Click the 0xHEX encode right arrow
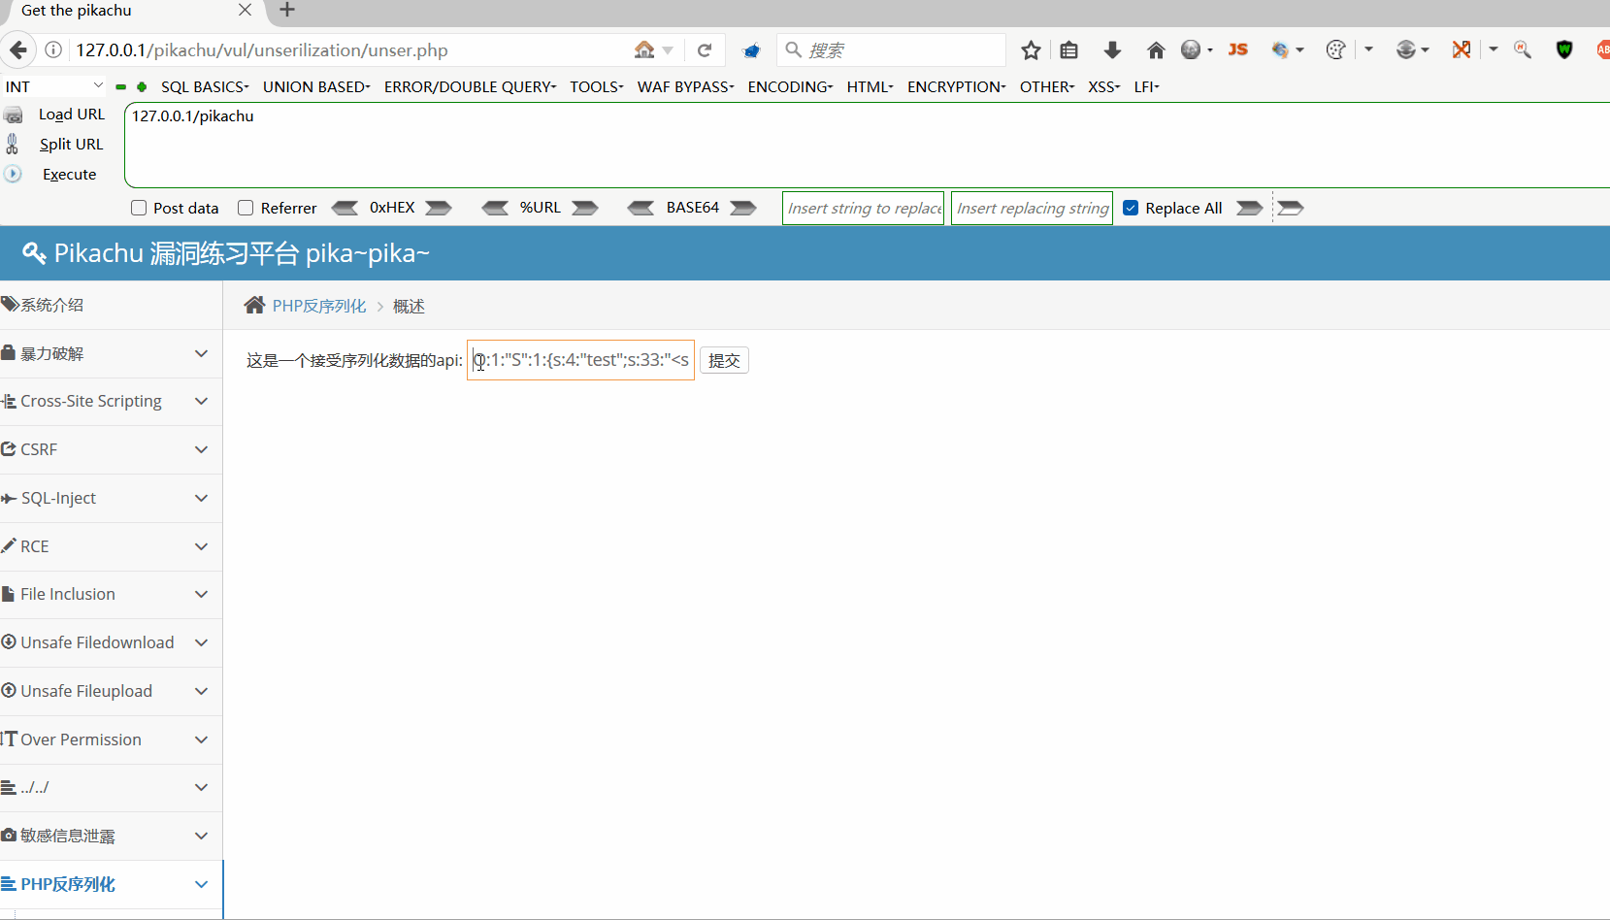 (x=439, y=208)
